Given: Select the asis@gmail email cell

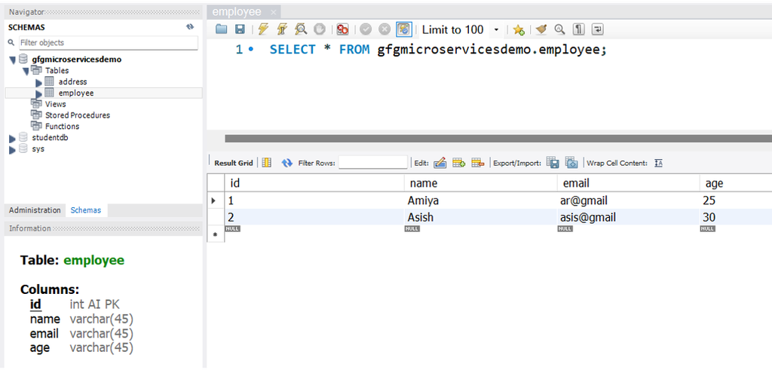Looking at the screenshot, I should click(x=628, y=217).
